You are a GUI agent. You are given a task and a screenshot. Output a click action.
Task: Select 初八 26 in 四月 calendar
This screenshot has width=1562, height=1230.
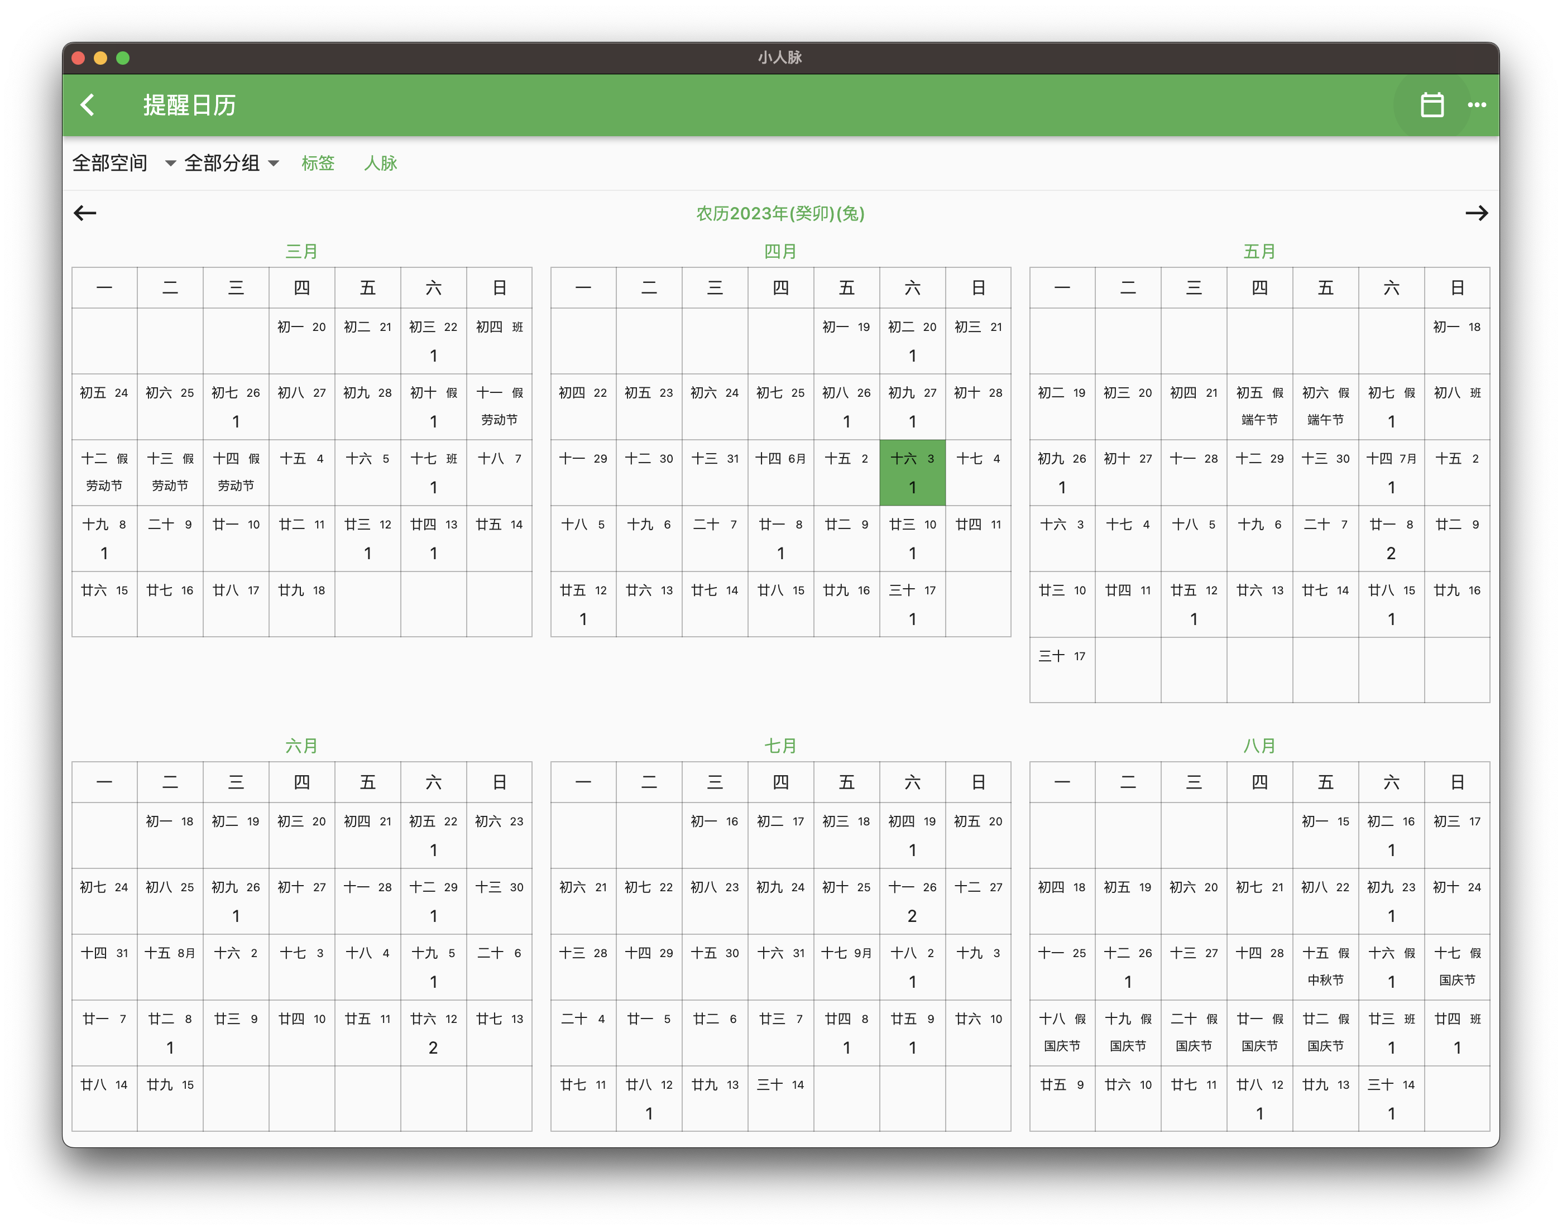coord(846,407)
